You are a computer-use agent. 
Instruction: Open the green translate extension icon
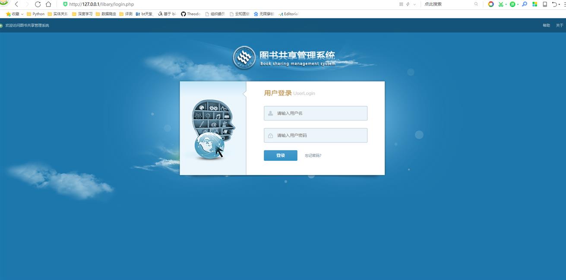click(512, 4)
